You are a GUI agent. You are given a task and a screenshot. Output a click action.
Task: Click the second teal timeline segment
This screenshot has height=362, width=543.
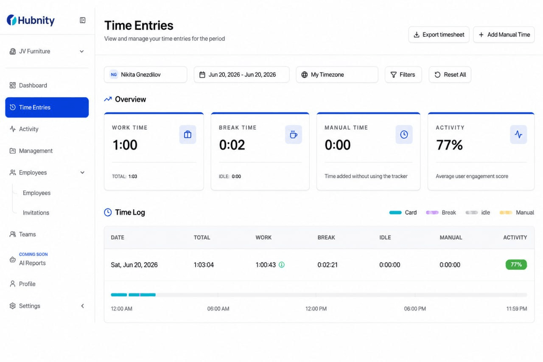tap(142, 295)
